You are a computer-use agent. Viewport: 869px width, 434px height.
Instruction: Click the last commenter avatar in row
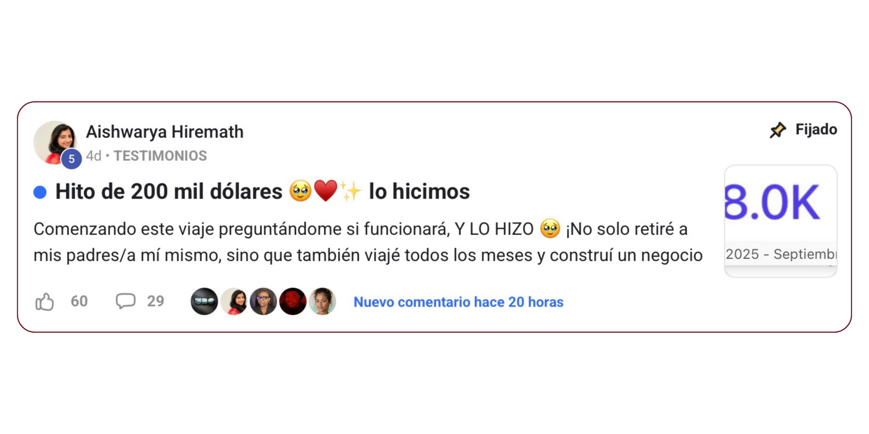pos(323,302)
